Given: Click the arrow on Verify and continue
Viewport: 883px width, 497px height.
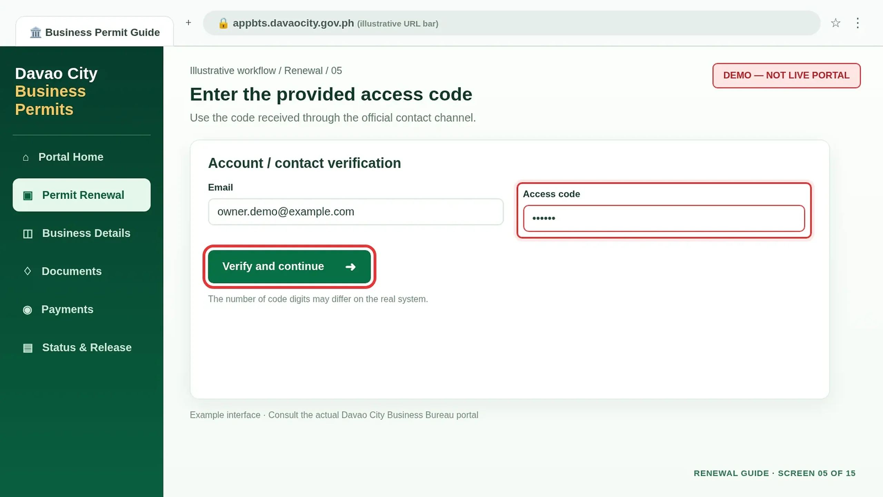Looking at the screenshot, I should [350, 267].
